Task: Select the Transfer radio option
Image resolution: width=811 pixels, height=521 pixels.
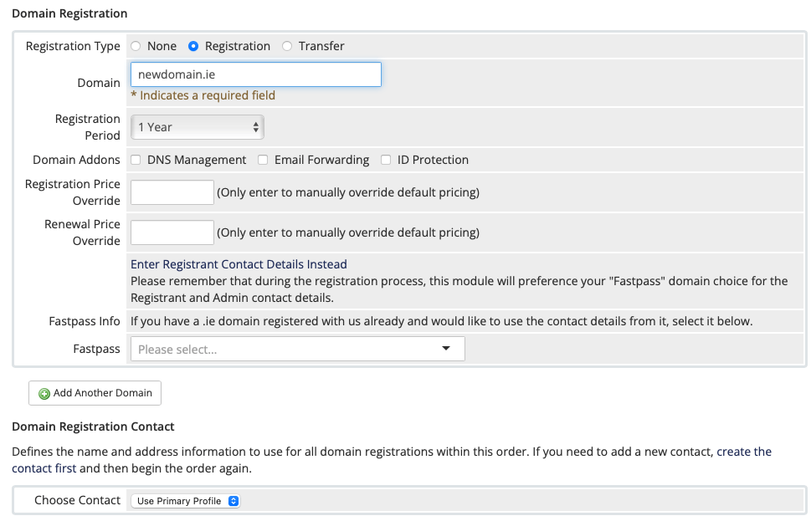Action: [x=286, y=46]
